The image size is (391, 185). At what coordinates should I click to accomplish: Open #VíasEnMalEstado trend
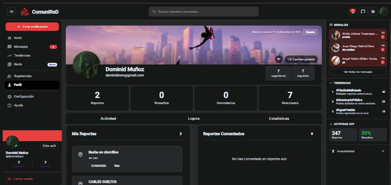358,92
